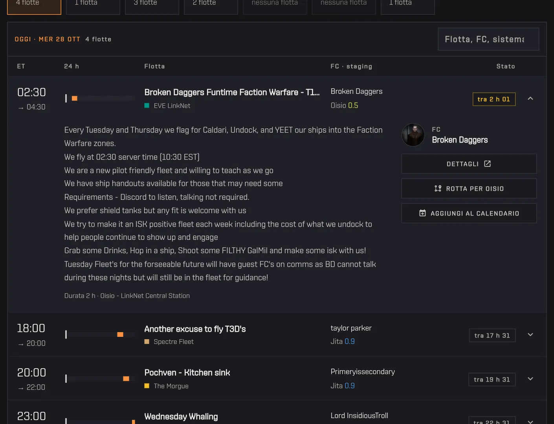This screenshot has height=424, width=554.
Task: Click 'Primeryissecondary' FC name
Action: click(363, 372)
